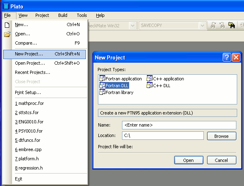Open recent file sttstcs.for

click(x=45, y=112)
